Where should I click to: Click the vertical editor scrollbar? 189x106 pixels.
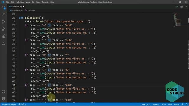188,55
